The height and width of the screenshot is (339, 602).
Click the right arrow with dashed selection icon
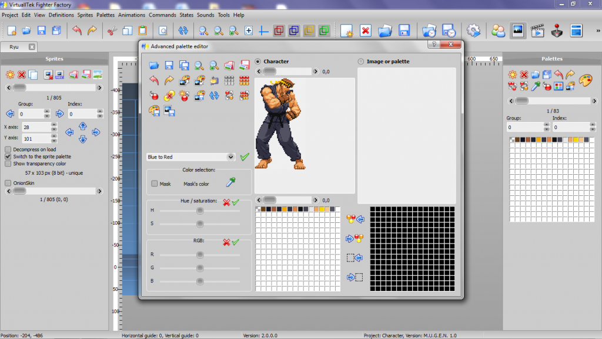[354, 277]
